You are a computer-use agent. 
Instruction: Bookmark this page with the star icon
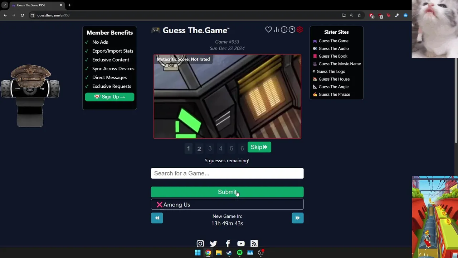(359, 15)
